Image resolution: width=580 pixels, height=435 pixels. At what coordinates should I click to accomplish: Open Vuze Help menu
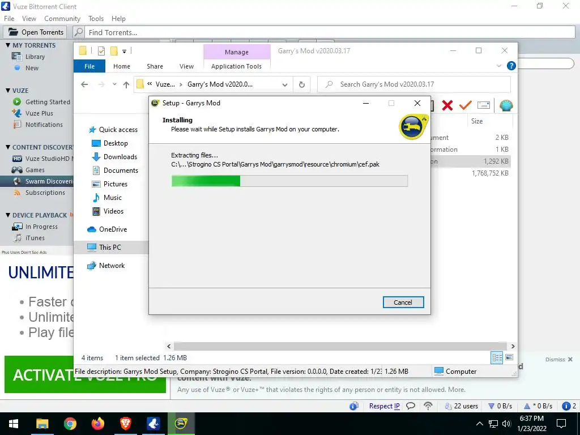(x=118, y=19)
